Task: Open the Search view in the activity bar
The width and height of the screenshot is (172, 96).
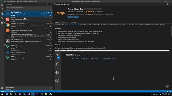Action: 2,9
